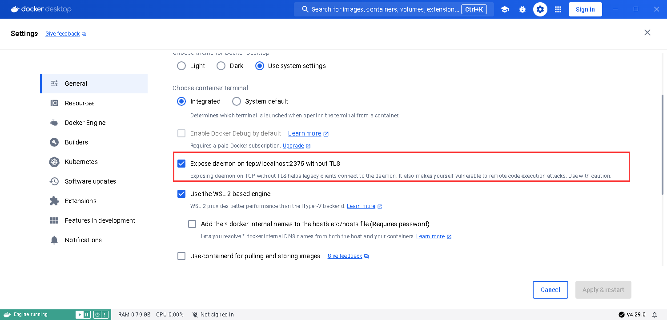Choose the System default terminal radio button
The width and height of the screenshot is (667, 320).
click(x=237, y=101)
